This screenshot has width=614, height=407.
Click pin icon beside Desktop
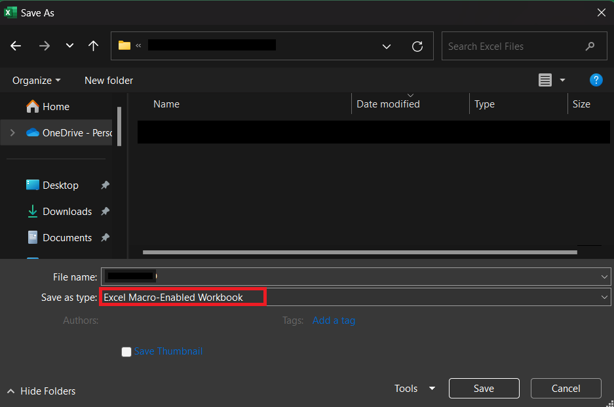click(105, 185)
